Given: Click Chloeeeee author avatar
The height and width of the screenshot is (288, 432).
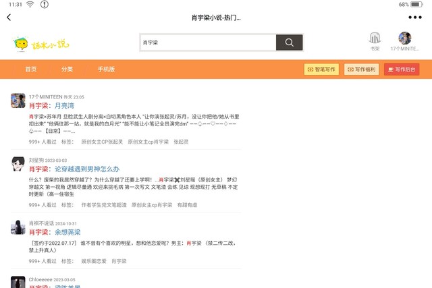Looking at the screenshot, I should (18, 282).
